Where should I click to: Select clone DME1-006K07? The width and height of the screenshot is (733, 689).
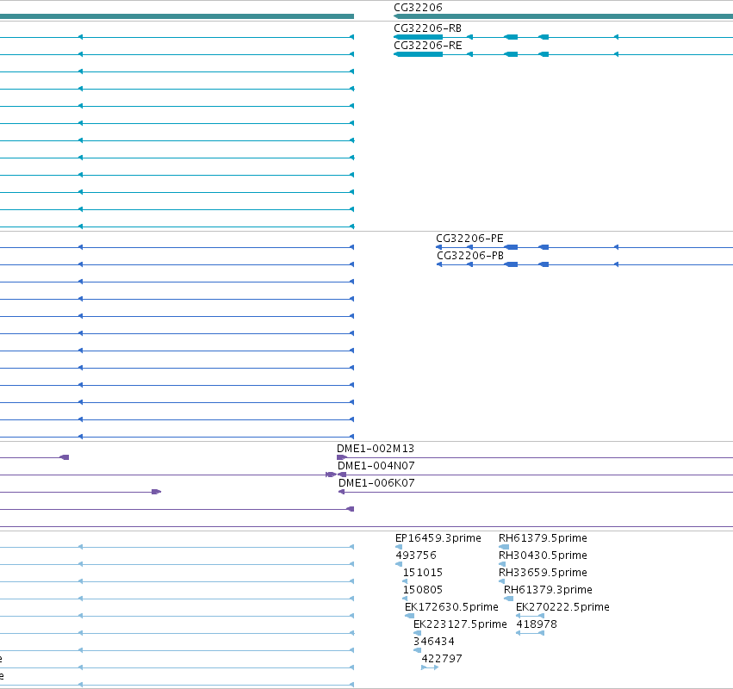(x=376, y=483)
